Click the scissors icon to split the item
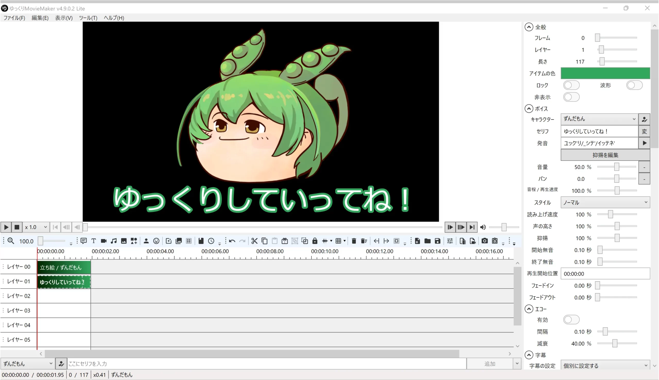Viewport: 659px width, 380px height. (254, 241)
